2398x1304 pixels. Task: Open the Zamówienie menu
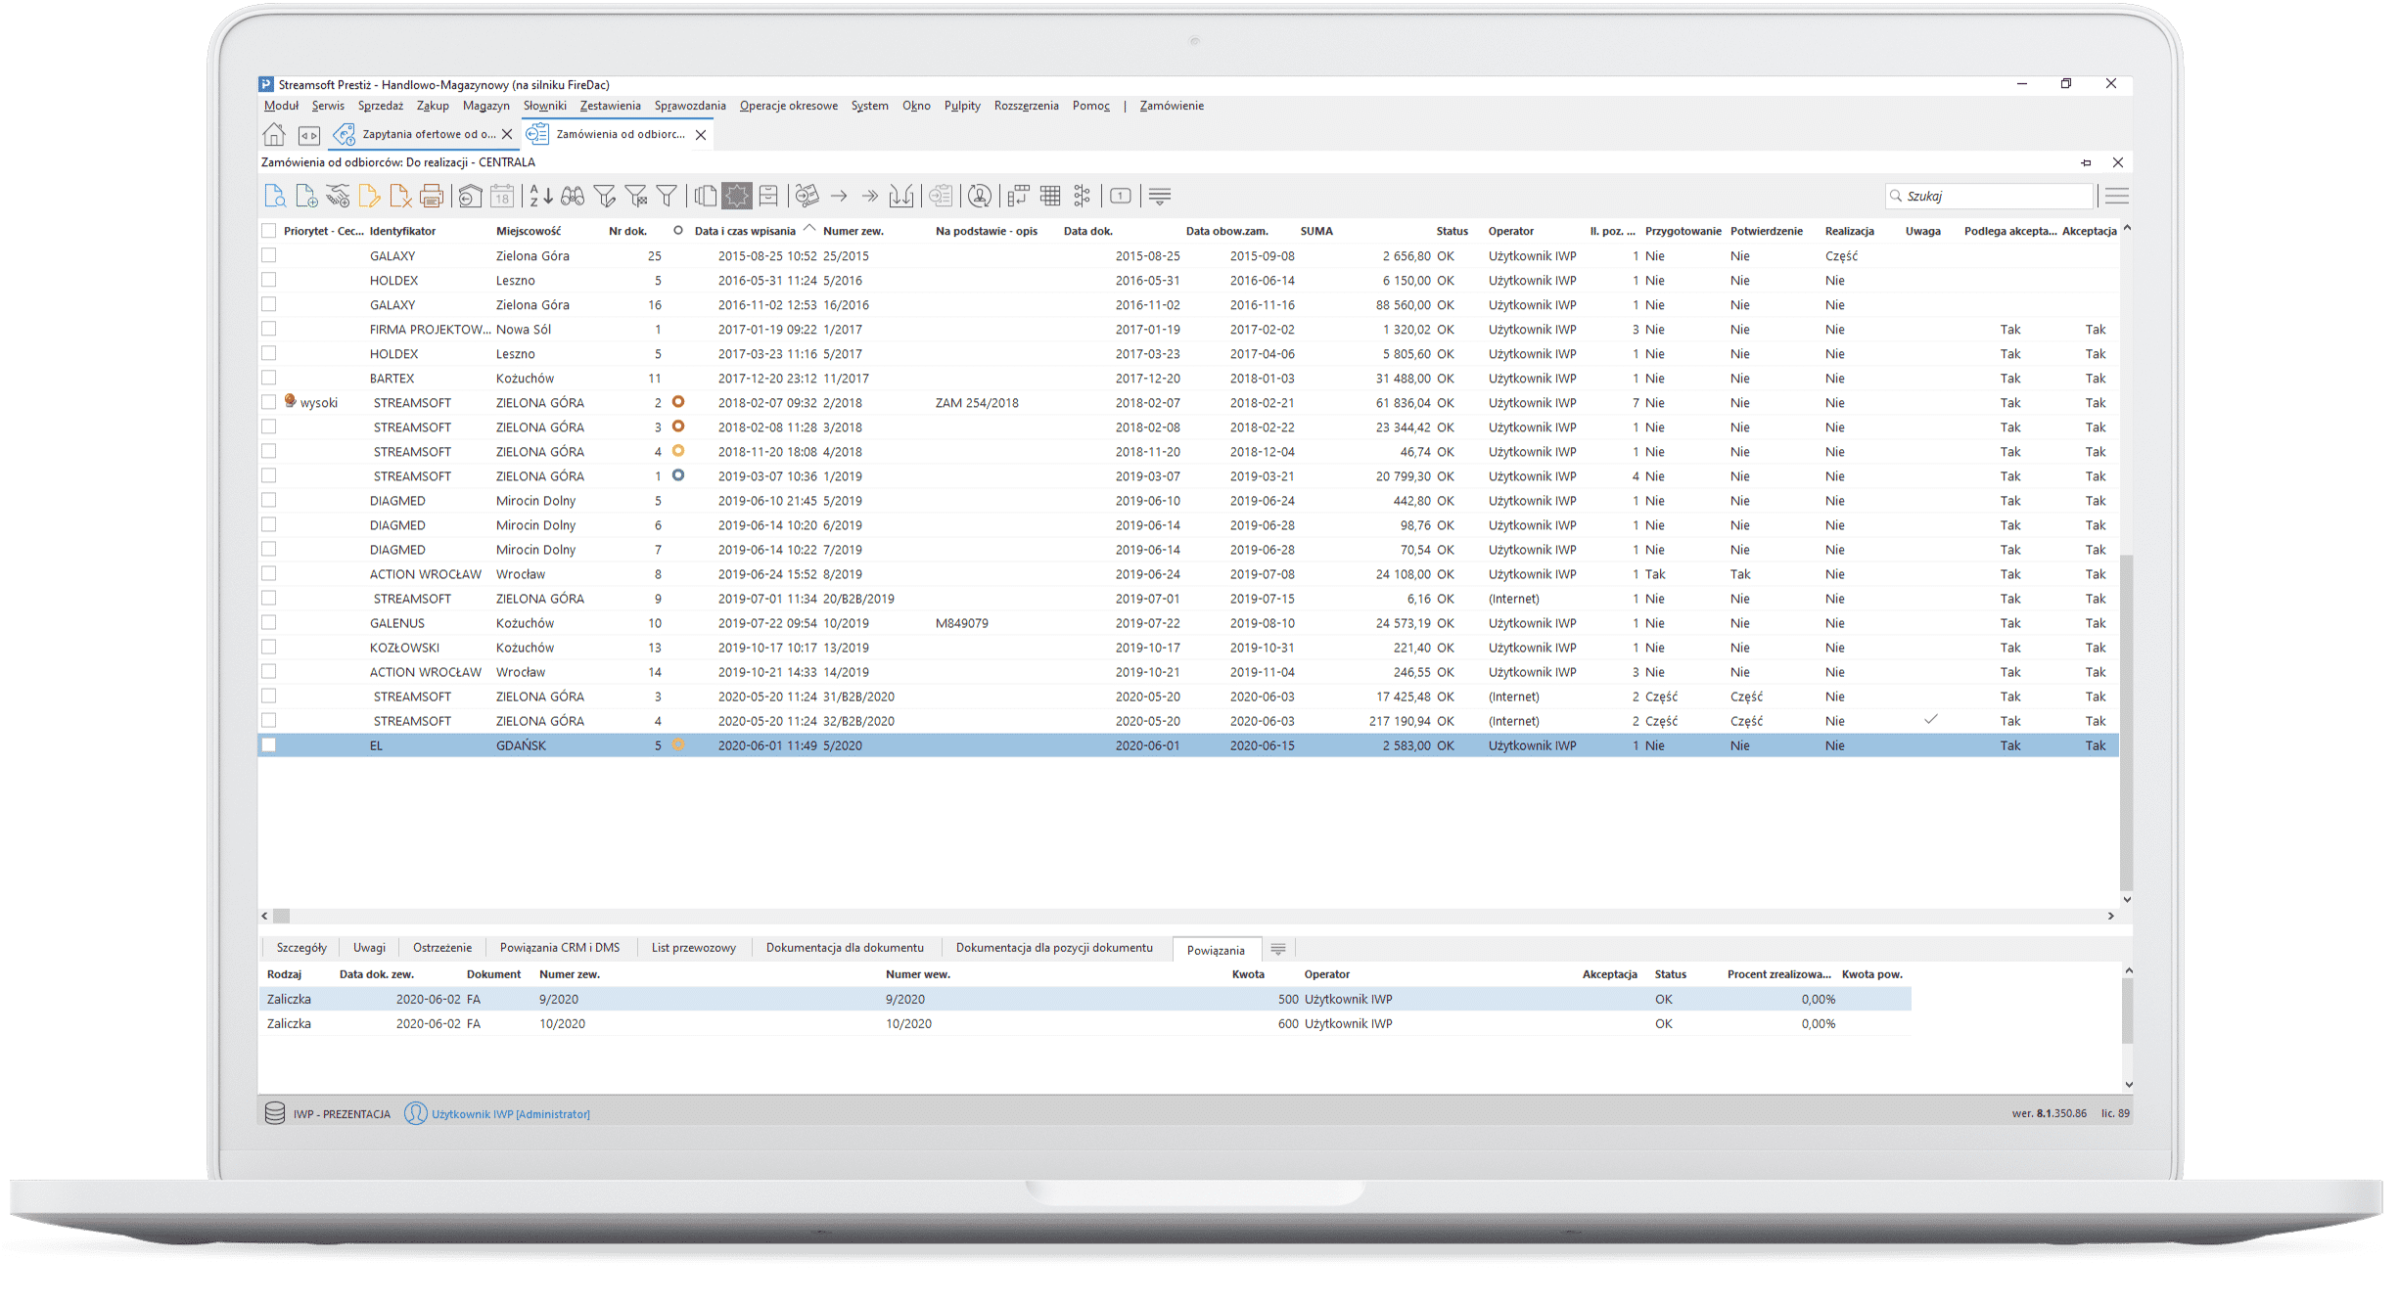point(1172,106)
